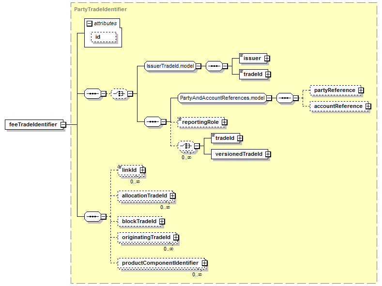Click the 0..∞ label under productComponentIdentifier

[197, 274]
